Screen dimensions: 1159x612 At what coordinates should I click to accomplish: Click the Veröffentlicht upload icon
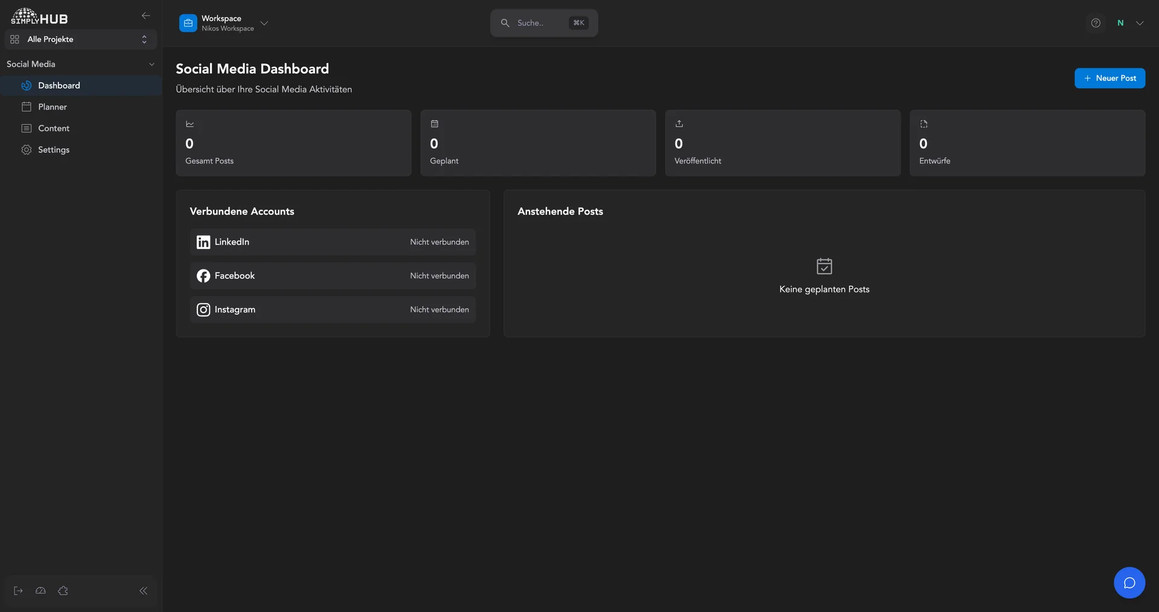679,124
